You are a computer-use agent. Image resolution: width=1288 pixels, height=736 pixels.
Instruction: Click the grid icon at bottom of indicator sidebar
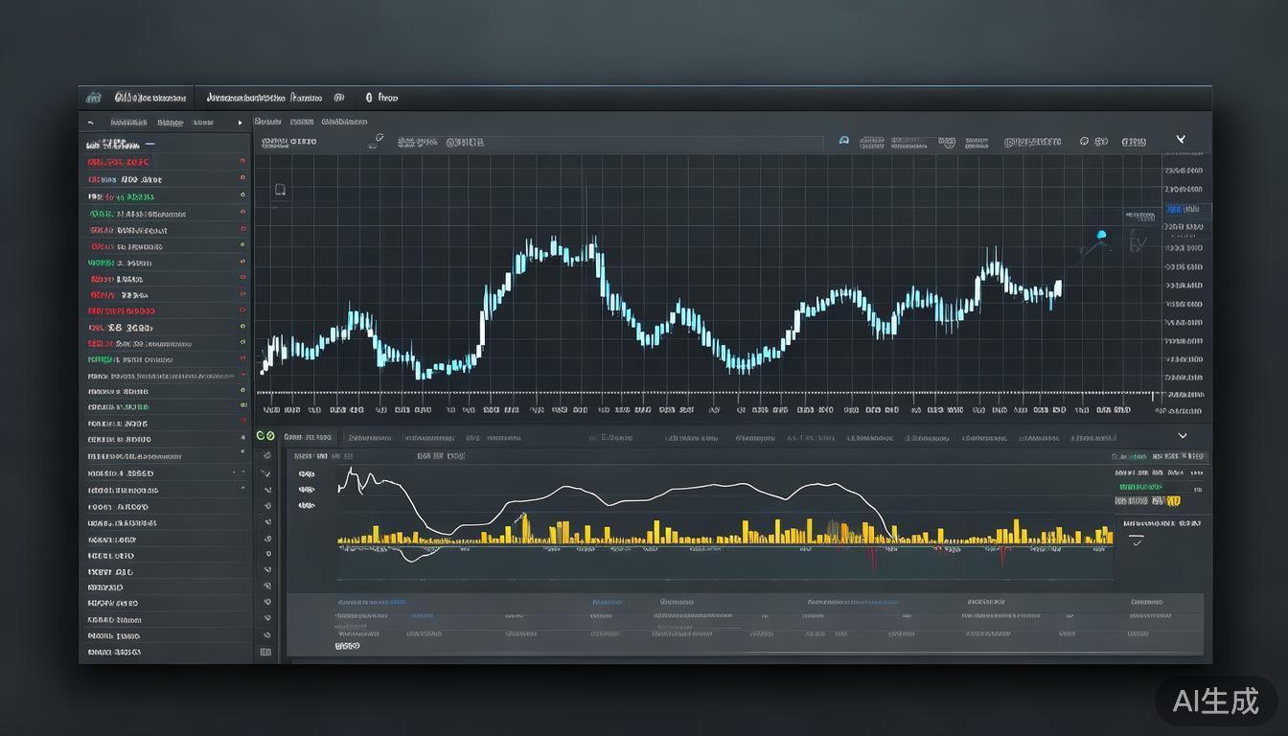pyautogui.click(x=265, y=652)
